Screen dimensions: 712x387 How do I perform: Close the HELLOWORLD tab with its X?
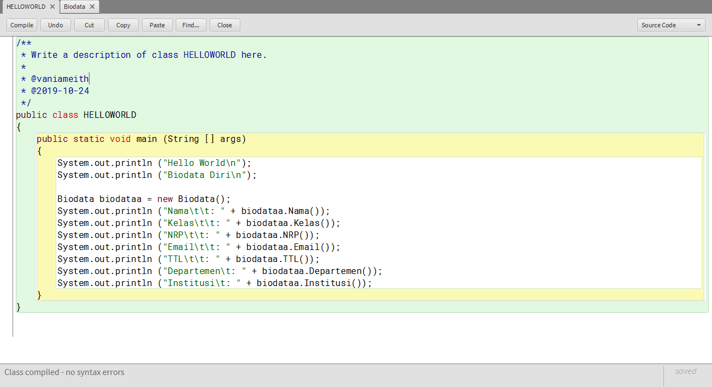(x=52, y=7)
